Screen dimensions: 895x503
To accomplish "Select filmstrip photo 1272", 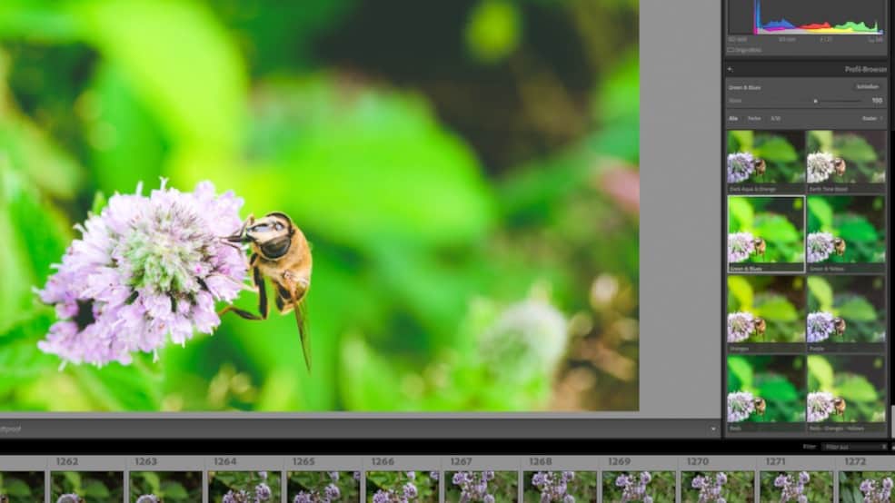I will pos(867,487).
